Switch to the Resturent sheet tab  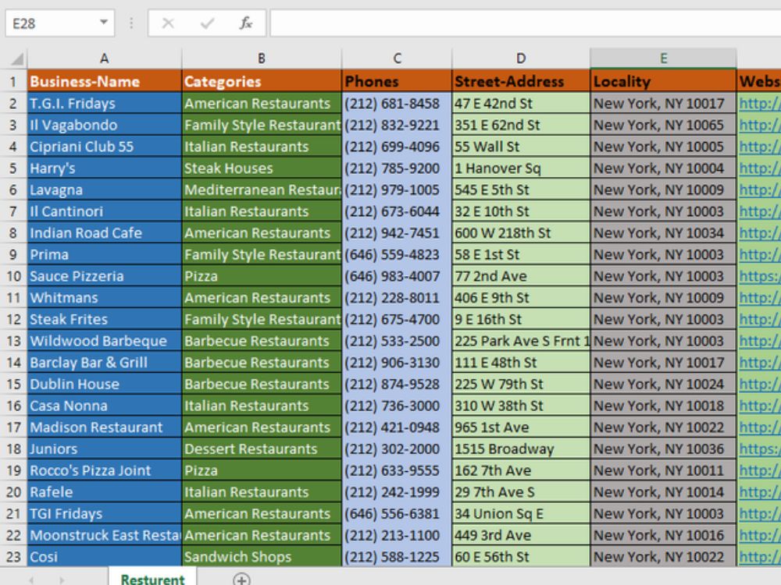pos(152,579)
